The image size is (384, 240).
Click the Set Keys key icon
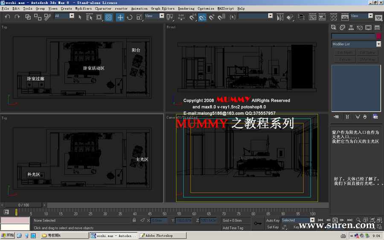pos(258,223)
